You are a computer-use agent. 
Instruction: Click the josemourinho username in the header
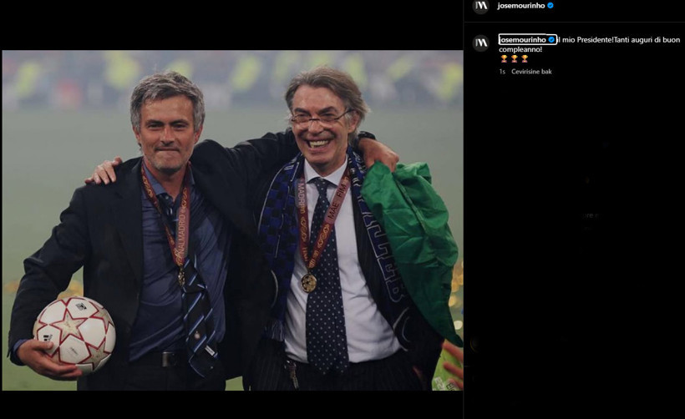[520, 6]
